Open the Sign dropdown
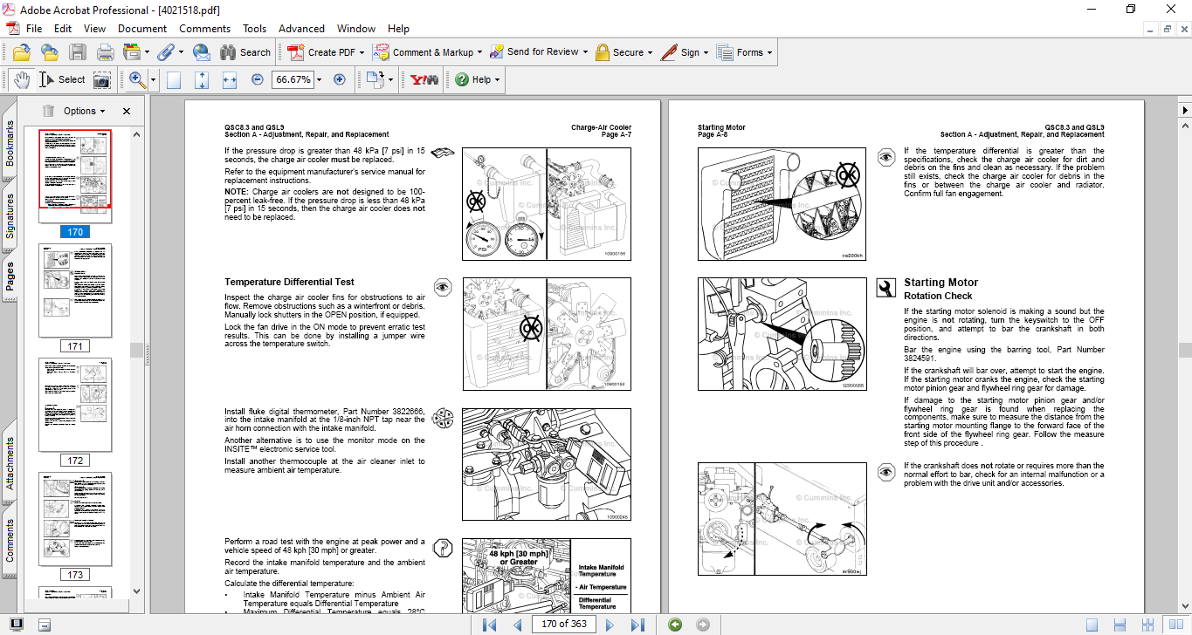The image size is (1192, 635). [x=706, y=52]
